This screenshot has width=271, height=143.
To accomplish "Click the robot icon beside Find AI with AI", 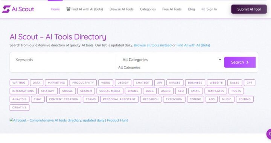I will pos(68,9).
